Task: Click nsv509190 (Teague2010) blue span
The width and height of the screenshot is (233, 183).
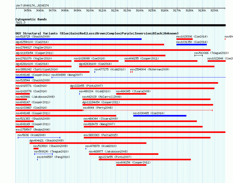Action: pyautogui.click(x=43, y=154)
